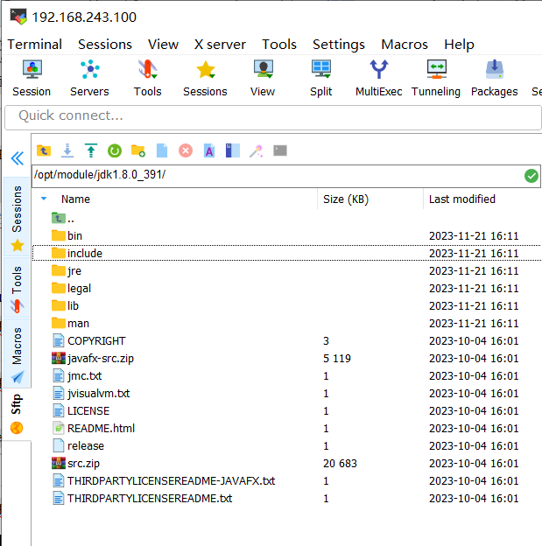Open the Settings menu
Viewport: 542px width, 546px height.
click(339, 45)
